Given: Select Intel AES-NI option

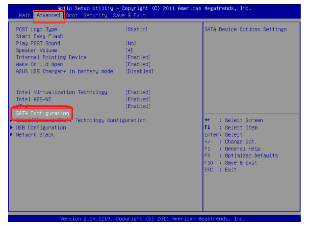Looking at the screenshot, I should (x=33, y=100).
